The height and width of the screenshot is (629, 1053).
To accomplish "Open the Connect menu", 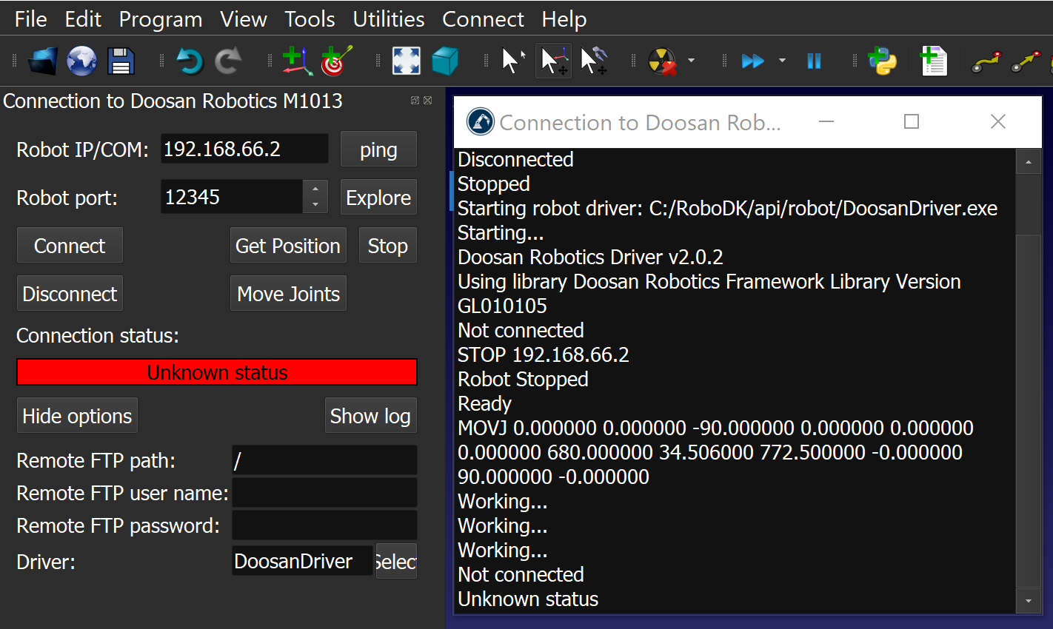I will coord(483,19).
